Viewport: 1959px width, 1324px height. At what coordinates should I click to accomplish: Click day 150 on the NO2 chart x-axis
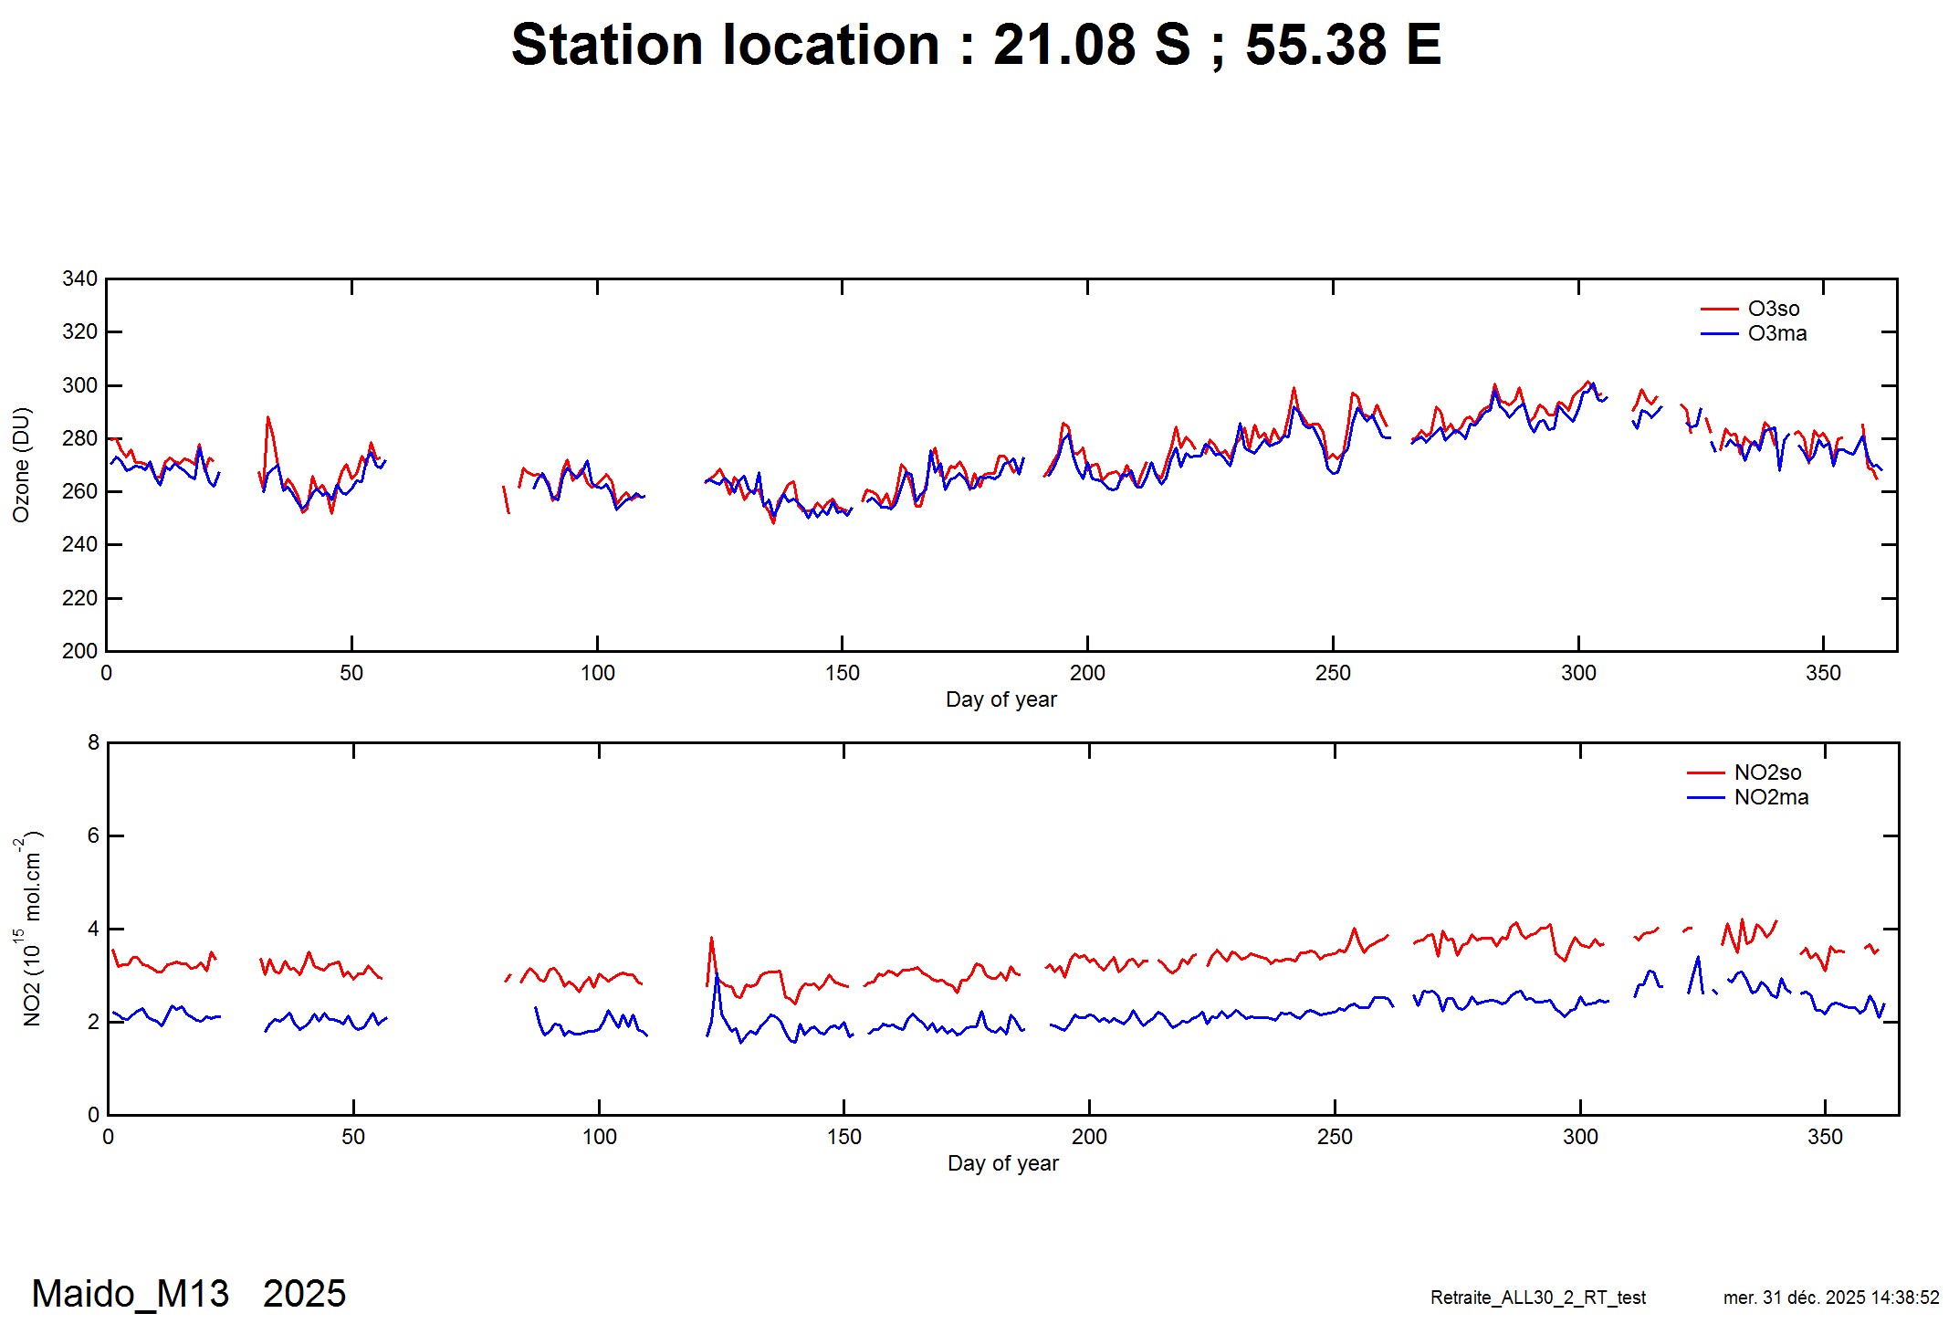coord(844,1138)
